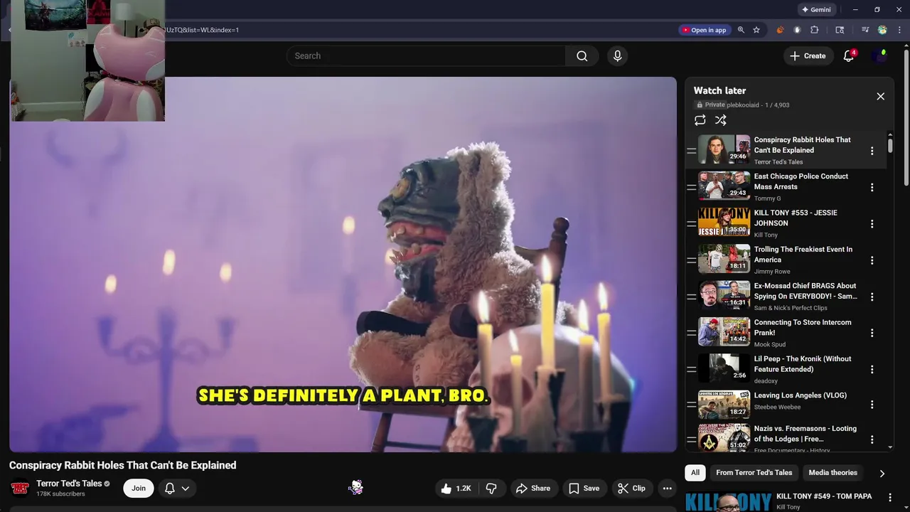Open the media control playlist icon

864,30
